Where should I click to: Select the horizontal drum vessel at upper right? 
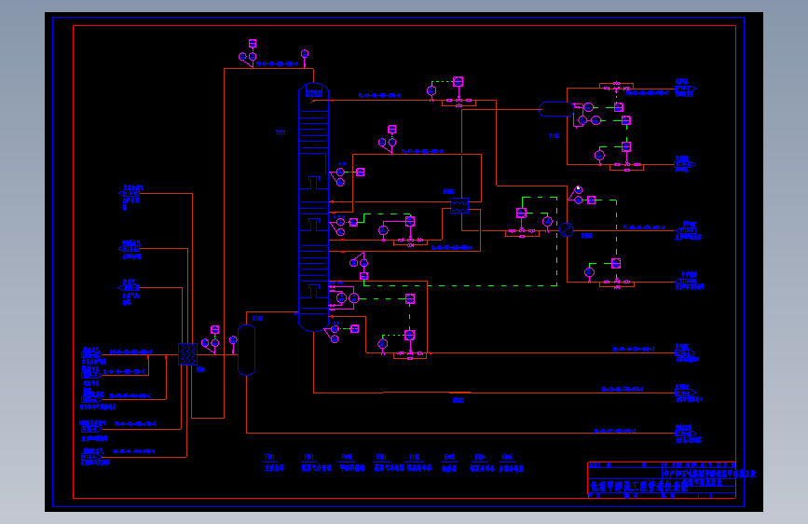coord(556,109)
